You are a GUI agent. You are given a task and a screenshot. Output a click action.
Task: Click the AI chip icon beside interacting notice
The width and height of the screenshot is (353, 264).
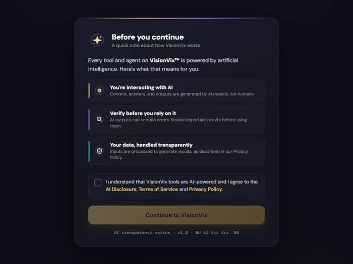click(99, 91)
